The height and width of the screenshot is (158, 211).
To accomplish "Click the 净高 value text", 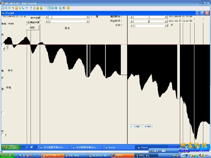I will point(8,24).
